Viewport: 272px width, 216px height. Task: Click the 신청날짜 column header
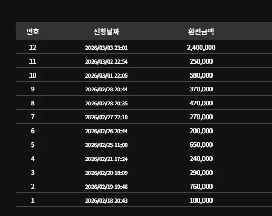(x=107, y=32)
